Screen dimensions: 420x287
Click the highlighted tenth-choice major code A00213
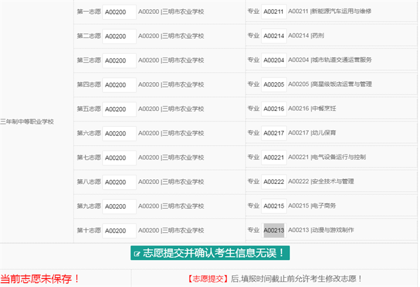(x=274, y=230)
